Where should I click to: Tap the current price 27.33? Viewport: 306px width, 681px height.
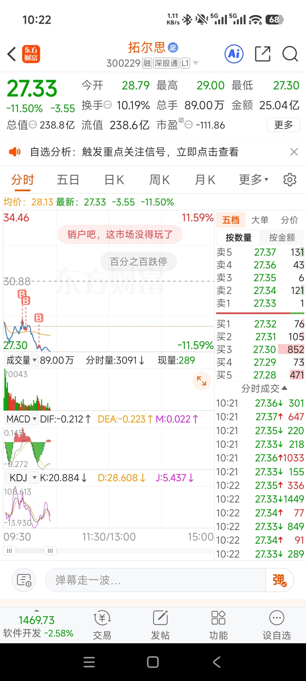point(32,88)
